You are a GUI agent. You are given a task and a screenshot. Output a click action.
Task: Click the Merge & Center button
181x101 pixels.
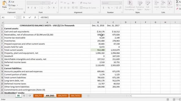coord(88,8)
